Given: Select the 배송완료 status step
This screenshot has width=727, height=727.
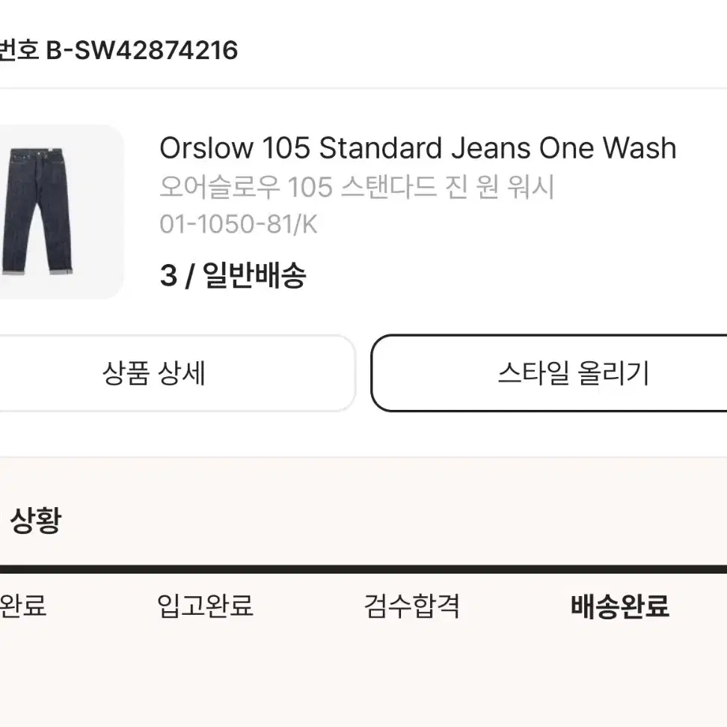Looking at the screenshot, I should (620, 606).
